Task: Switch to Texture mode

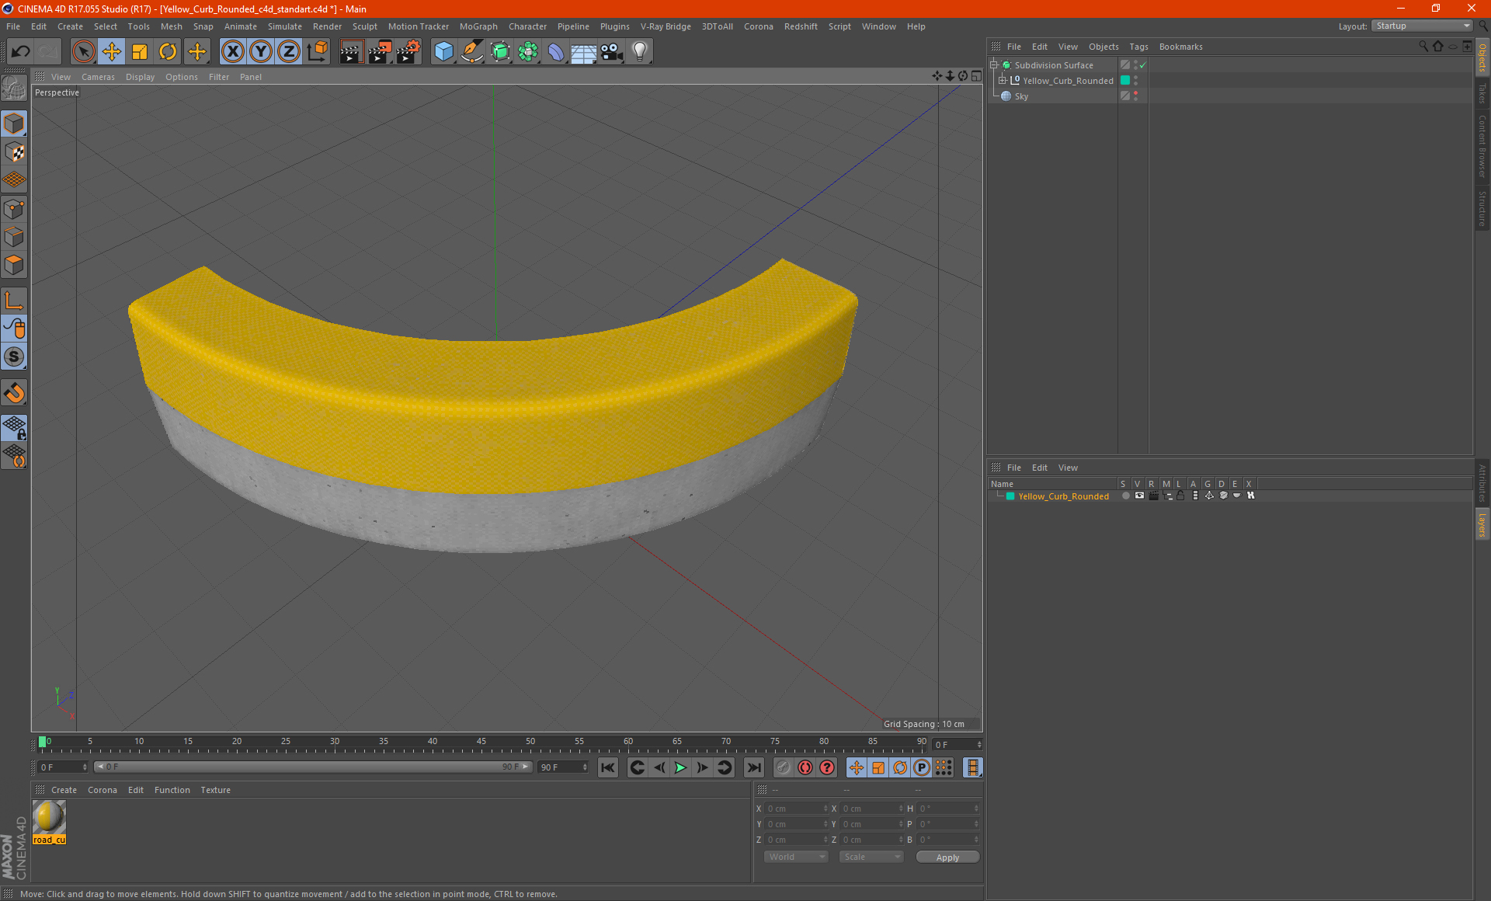Action: click(x=14, y=152)
